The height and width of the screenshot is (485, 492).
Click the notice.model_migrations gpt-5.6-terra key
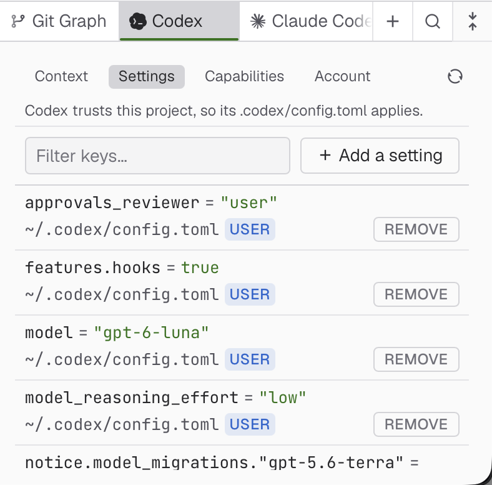click(x=214, y=462)
